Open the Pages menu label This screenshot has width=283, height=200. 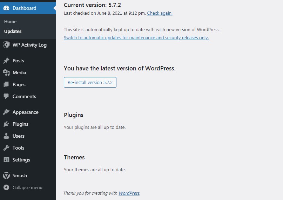point(19,84)
